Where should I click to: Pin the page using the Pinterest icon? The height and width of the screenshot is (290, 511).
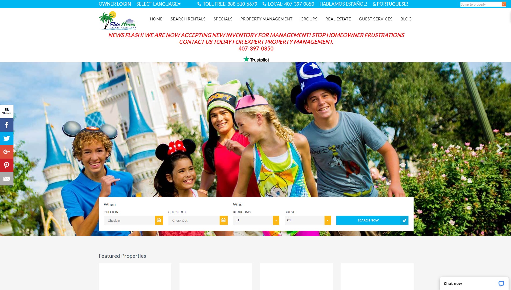(7, 165)
